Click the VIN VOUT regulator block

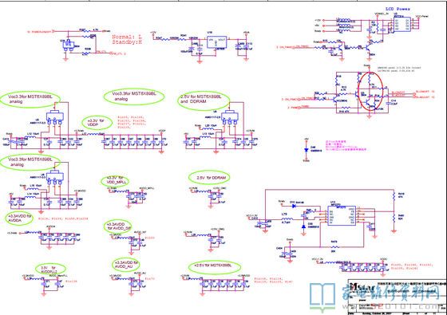[x=216, y=42]
